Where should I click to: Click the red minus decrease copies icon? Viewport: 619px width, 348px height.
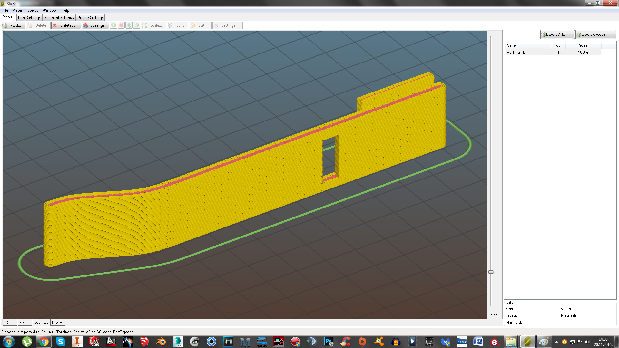pyautogui.click(x=121, y=25)
